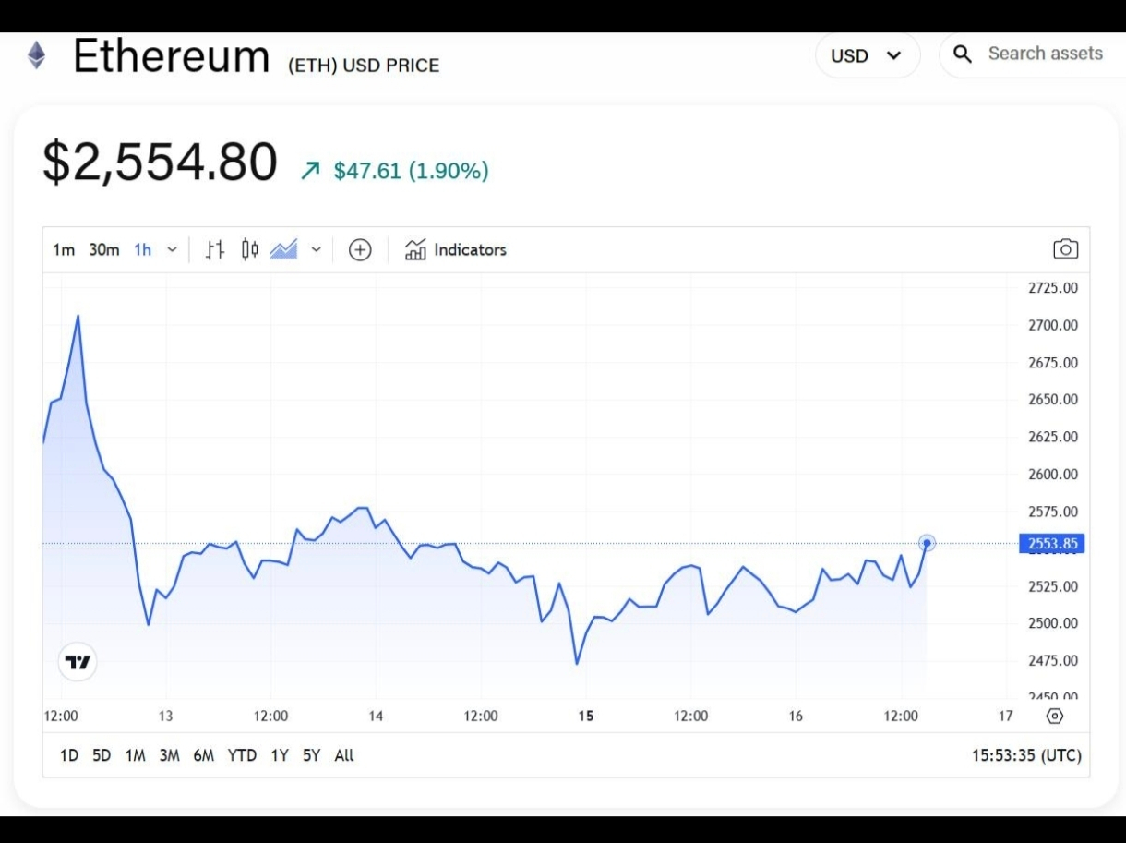1126x843 pixels.
Task: Select the 1h chart interval
Action: [x=142, y=250]
